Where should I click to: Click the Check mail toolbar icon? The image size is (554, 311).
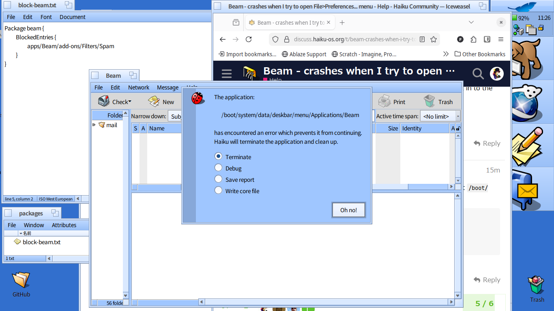(x=104, y=102)
